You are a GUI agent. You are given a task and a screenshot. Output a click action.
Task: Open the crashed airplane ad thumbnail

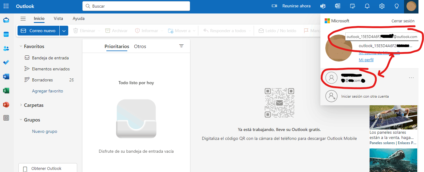coord(393,160)
